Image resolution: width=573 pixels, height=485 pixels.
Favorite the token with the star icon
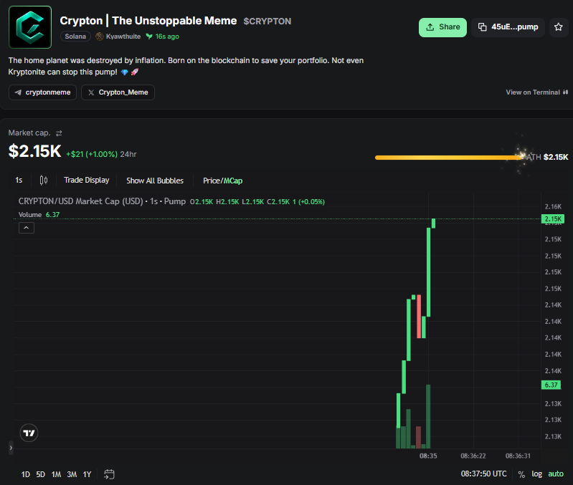559,27
